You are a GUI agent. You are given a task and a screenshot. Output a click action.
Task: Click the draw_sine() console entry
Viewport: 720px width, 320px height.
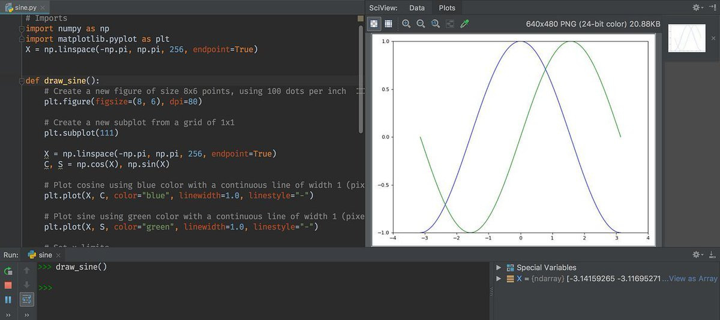(x=81, y=267)
